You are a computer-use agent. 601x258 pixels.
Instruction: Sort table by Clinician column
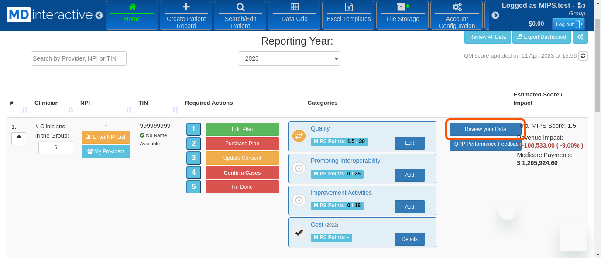(x=71, y=110)
